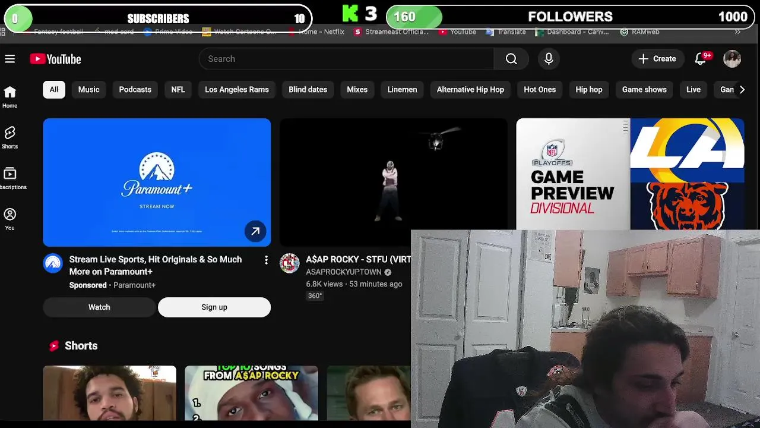Open the hamburger guide menu
This screenshot has height=428, width=760.
(x=9, y=59)
